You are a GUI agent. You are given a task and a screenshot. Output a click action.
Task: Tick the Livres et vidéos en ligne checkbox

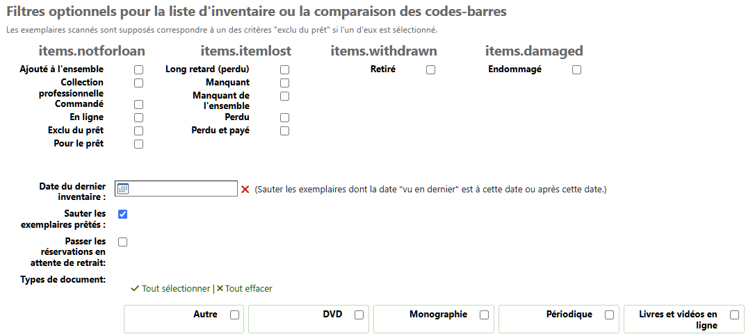click(735, 315)
